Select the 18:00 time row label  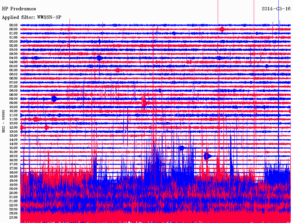point(13,173)
